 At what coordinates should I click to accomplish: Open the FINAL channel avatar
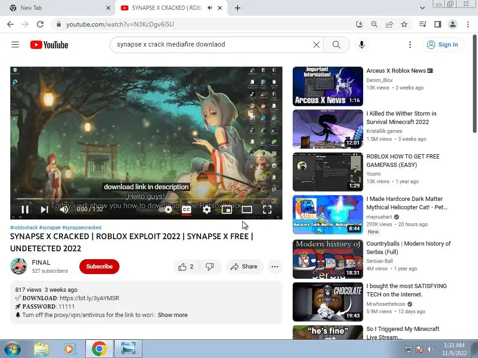[x=19, y=266]
